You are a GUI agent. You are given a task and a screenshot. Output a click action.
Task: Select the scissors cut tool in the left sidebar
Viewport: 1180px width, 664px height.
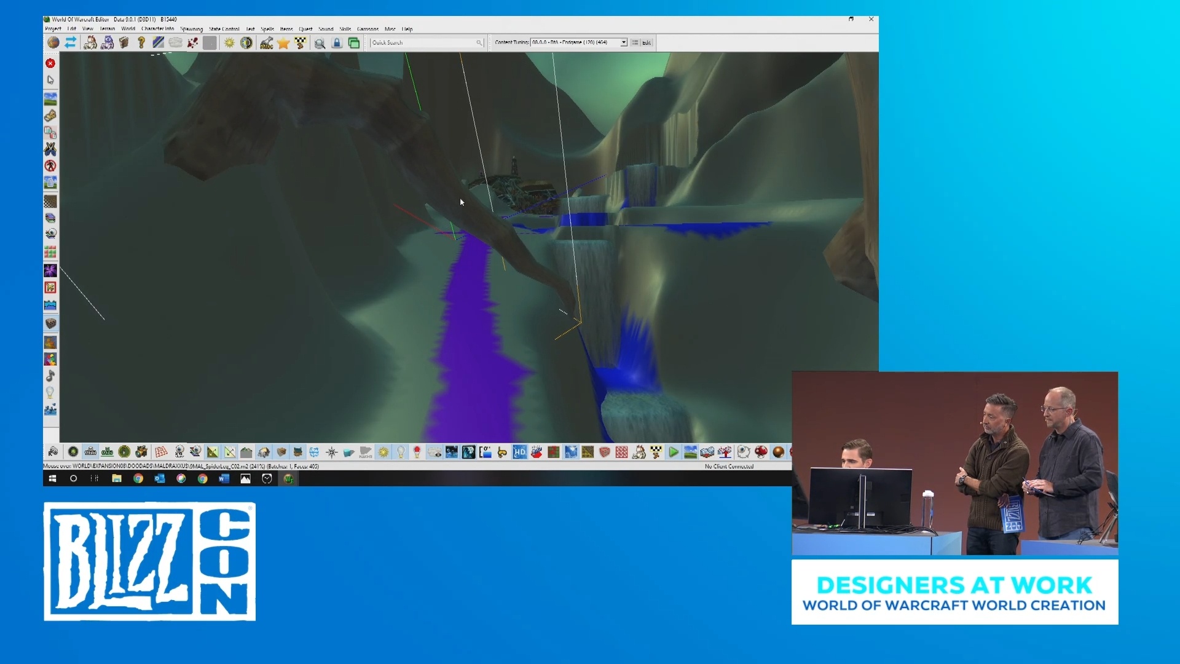click(51, 149)
